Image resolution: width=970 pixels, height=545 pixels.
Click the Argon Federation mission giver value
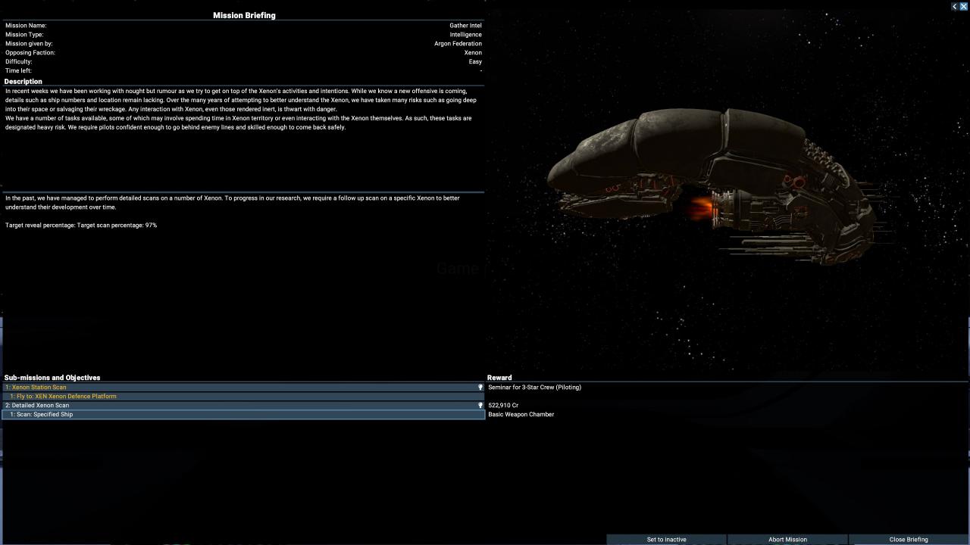pos(458,44)
